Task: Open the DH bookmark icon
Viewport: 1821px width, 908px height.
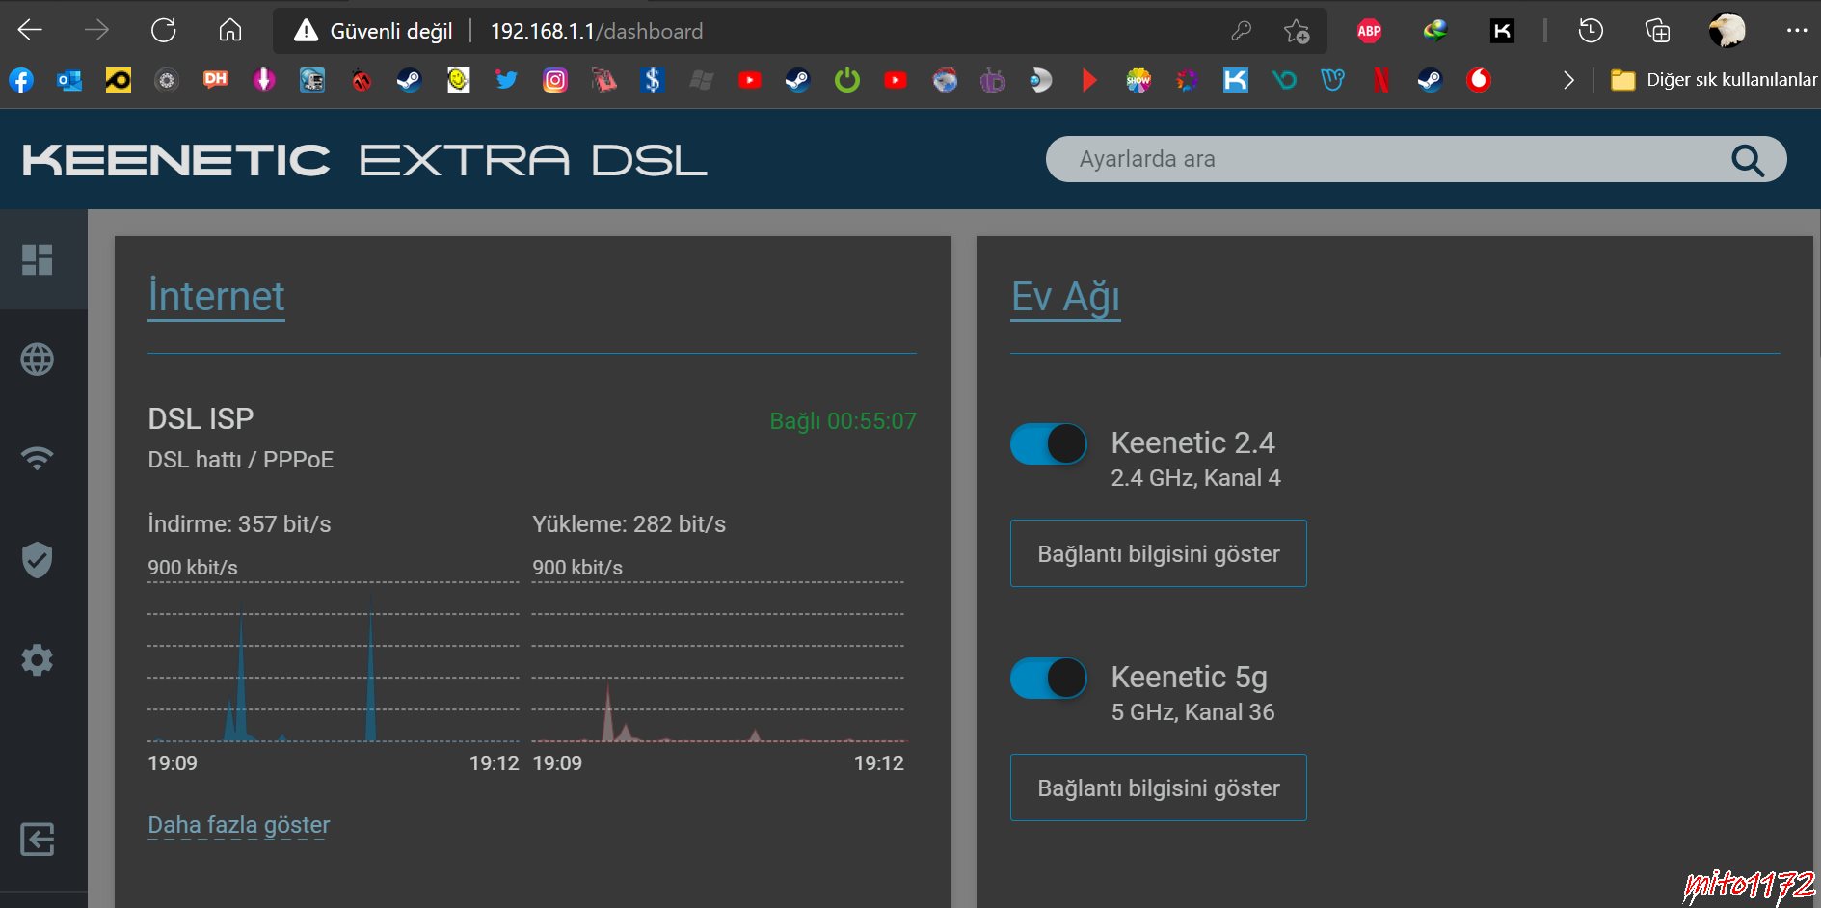Action: pyautogui.click(x=215, y=80)
